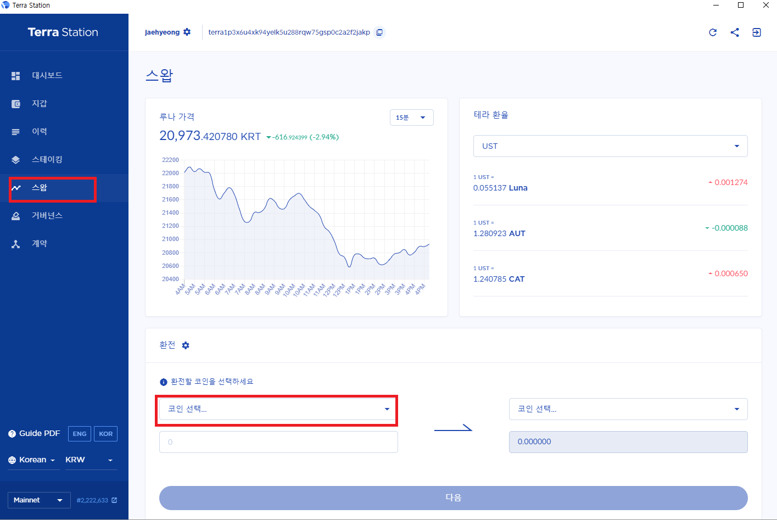Click the -616.924399 (-2.94%) price change
The image size is (777, 520).
coord(303,137)
